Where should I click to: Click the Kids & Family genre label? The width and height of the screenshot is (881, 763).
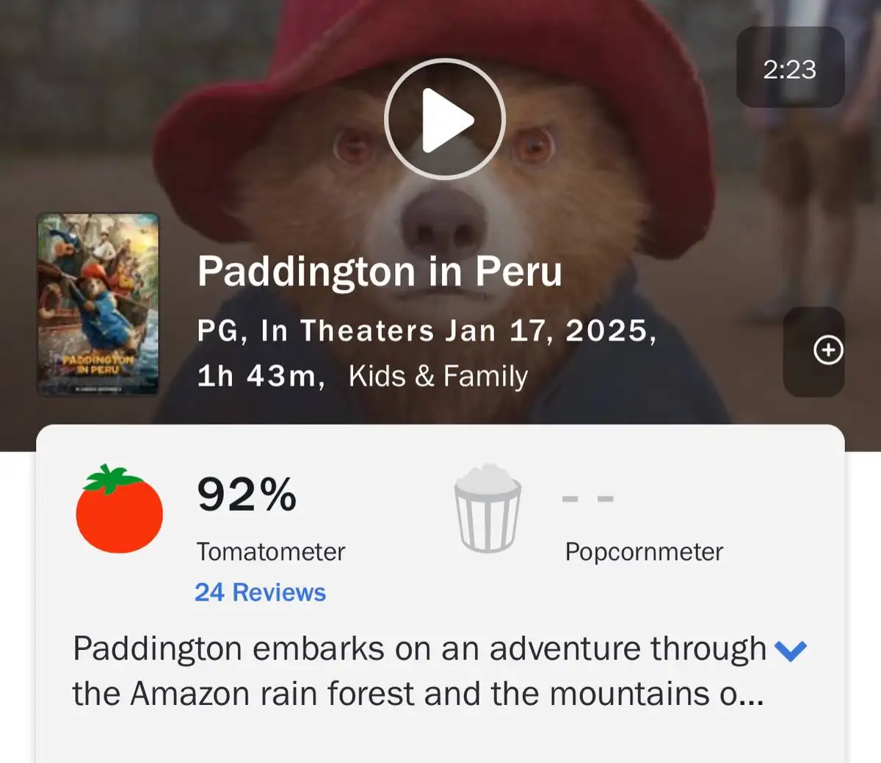pyautogui.click(x=438, y=375)
